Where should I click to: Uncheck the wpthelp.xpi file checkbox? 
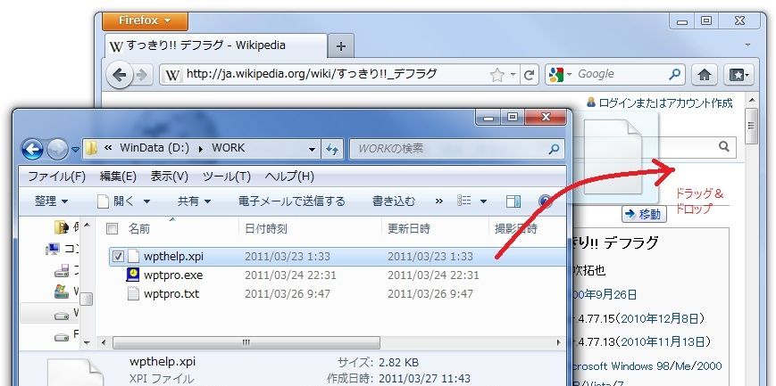[x=118, y=257]
